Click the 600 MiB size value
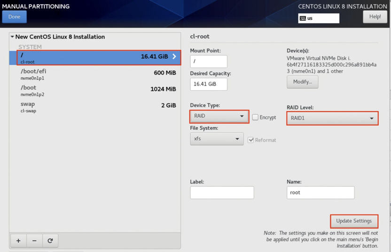Image resolution: width=391 pixels, height=252 pixels. [x=165, y=73]
